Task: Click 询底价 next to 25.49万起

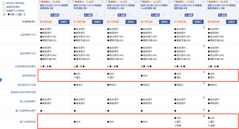Action: pyautogui.click(x=64, y=22)
